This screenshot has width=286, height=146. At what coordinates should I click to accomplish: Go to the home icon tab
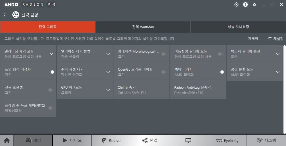[7, 140]
